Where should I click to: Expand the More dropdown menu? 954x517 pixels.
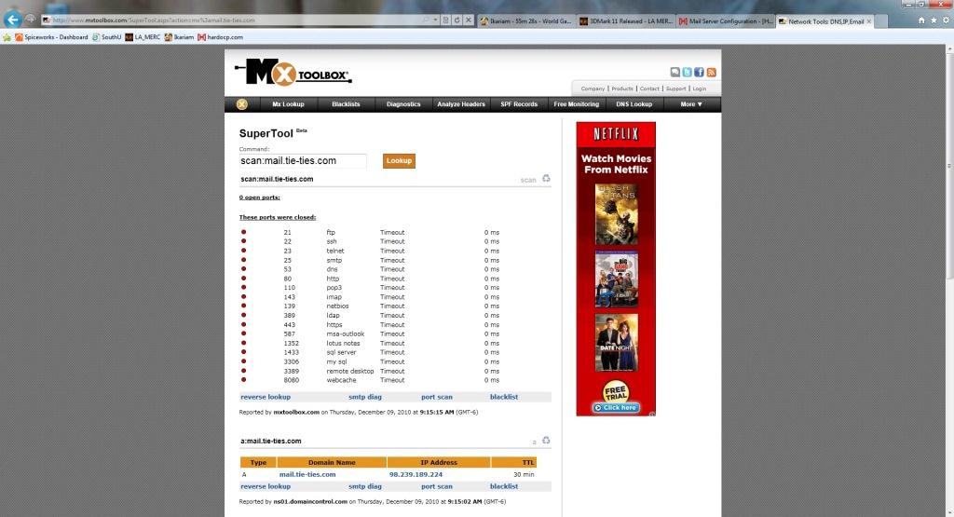click(x=691, y=104)
